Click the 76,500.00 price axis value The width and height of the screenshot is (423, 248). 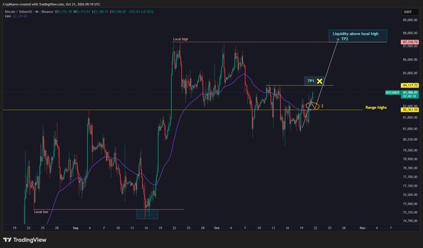click(410, 194)
